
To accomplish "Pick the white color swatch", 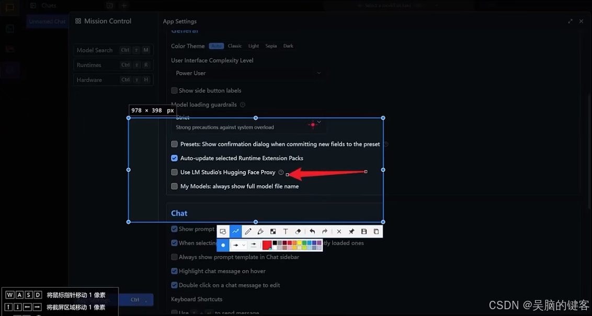I will pos(275,247).
